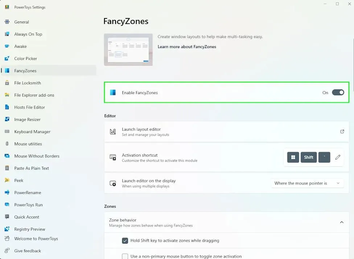The height and width of the screenshot is (259, 354).
Task: Click the Launch layout editor ruler icon
Action: 113,131
